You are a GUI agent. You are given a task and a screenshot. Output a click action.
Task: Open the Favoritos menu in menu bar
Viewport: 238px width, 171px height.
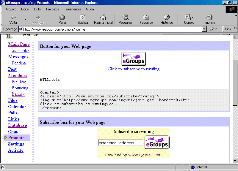(x=53, y=9)
